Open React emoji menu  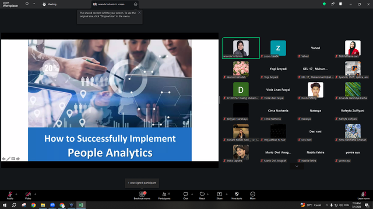click(202, 196)
